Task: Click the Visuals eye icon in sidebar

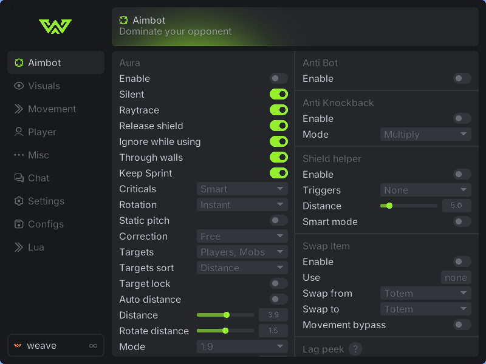Action: click(19, 86)
